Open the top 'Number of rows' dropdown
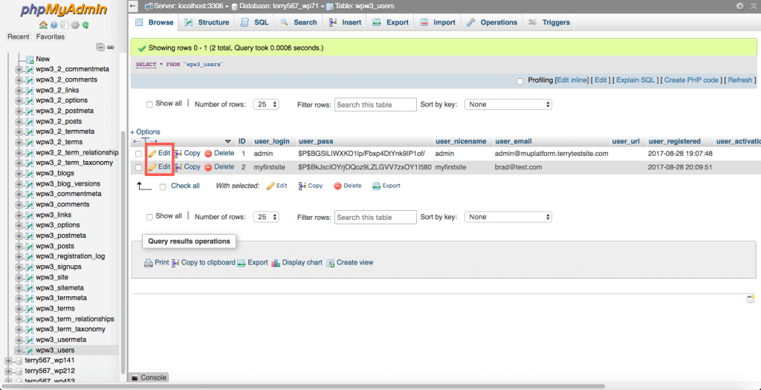 [266, 105]
